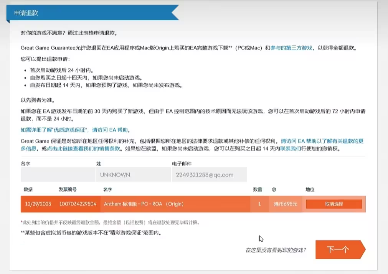388x274 pixels.
Task: Click the 电子邮件 email address field
Action: pyautogui.click(x=209, y=175)
